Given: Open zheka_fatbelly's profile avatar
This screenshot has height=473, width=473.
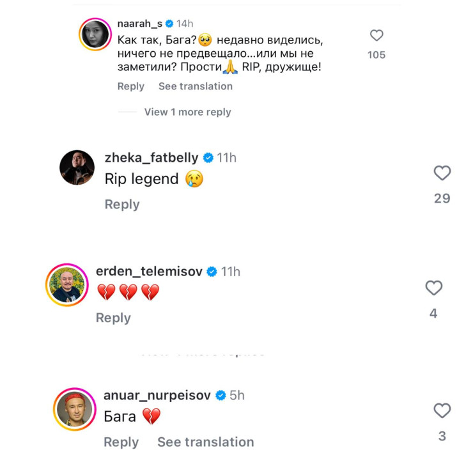Looking at the screenshot, I should coord(77,169).
